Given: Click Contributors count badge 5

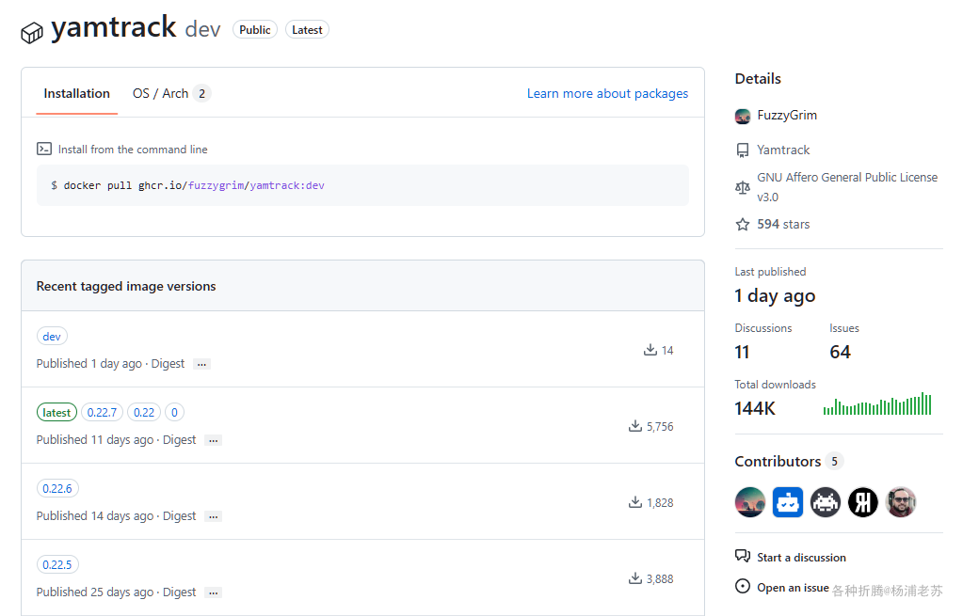Looking at the screenshot, I should (x=834, y=462).
